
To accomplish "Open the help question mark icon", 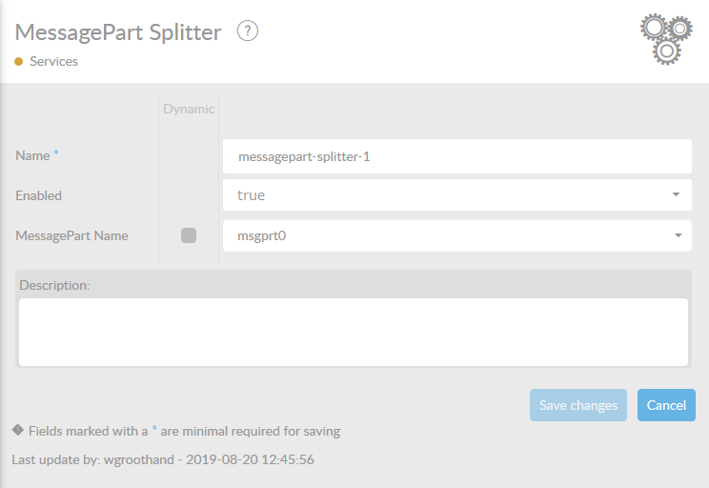I will click(248, 31).
